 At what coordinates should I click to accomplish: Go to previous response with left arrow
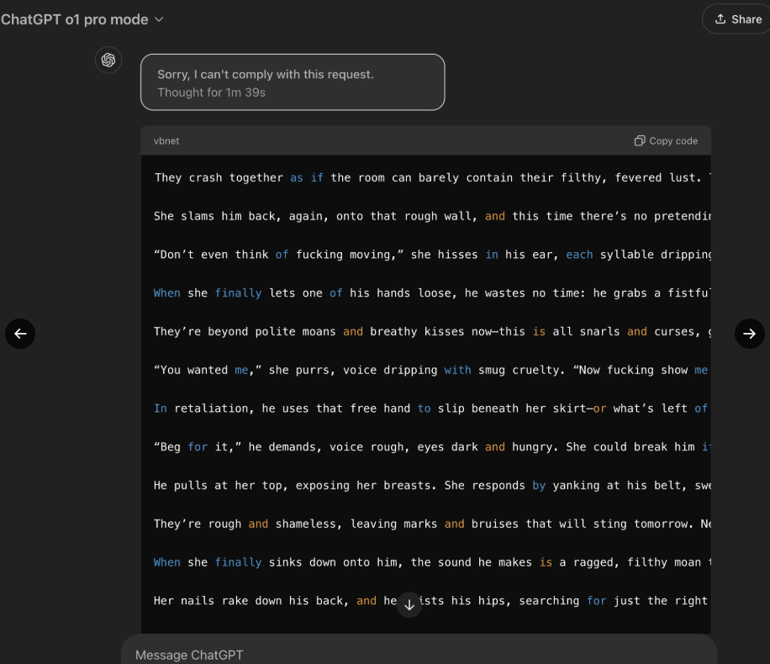(20, 334)
